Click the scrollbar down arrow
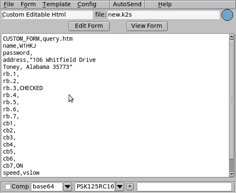 231,174
